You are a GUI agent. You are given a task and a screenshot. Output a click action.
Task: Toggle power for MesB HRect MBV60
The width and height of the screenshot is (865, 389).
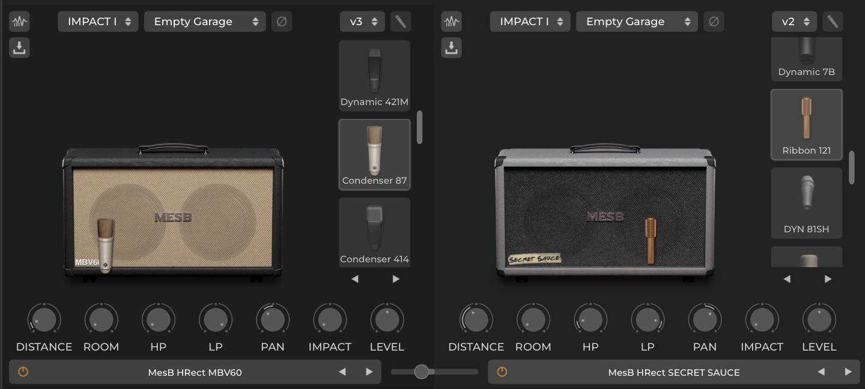(x=23, y=372)
